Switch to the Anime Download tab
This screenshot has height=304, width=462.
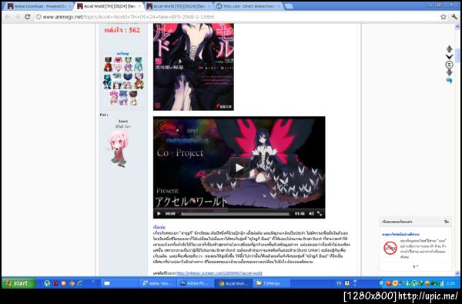[x=38, y=6]
